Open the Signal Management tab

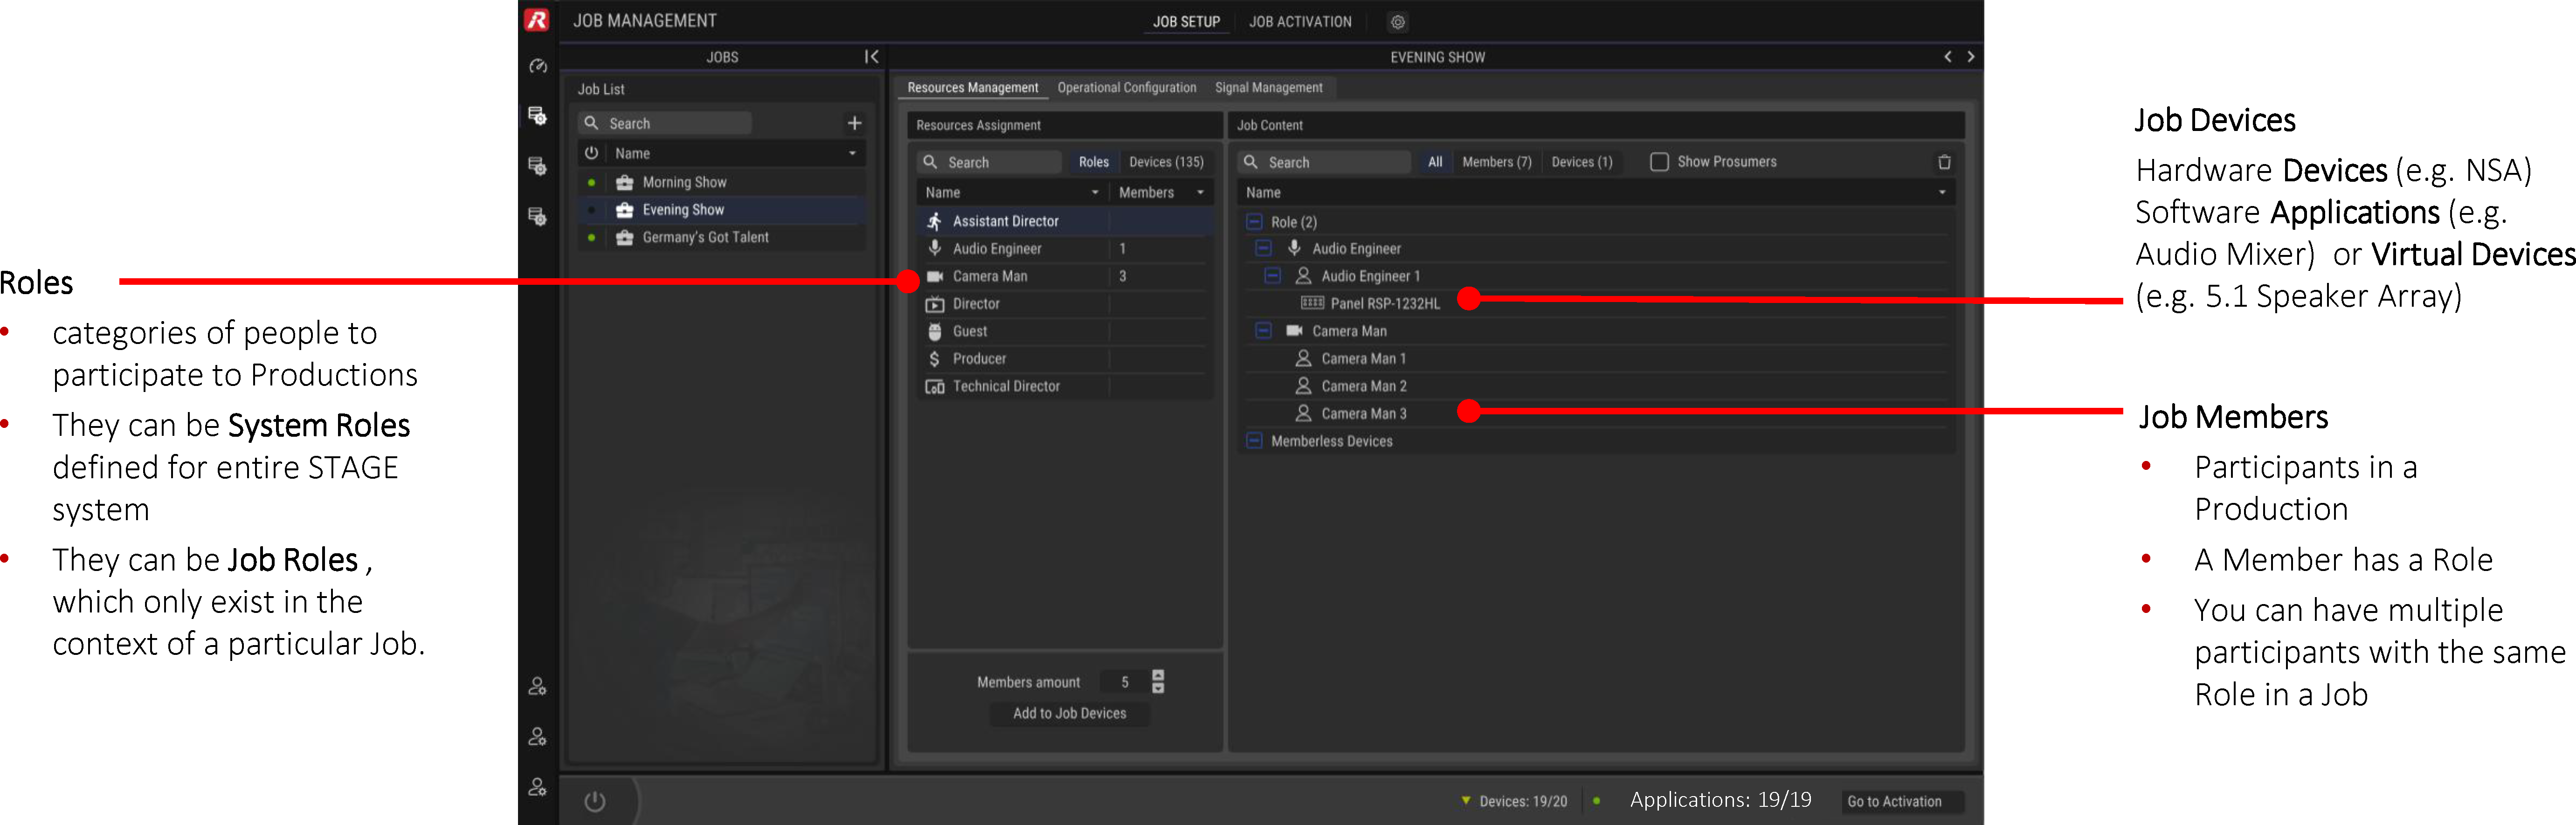click(1269, 88)
